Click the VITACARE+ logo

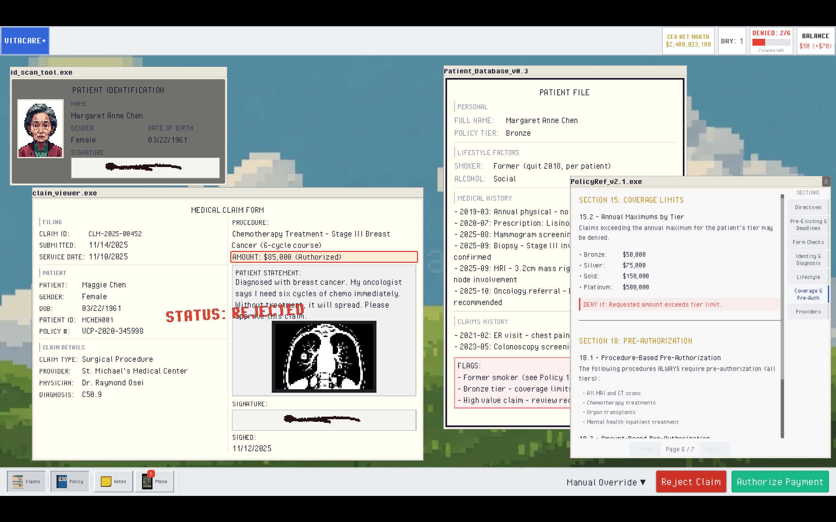[x=25, y=41]
